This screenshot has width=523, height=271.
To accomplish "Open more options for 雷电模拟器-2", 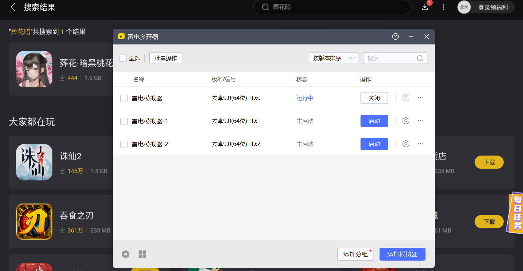I will (x=421, y=144).
